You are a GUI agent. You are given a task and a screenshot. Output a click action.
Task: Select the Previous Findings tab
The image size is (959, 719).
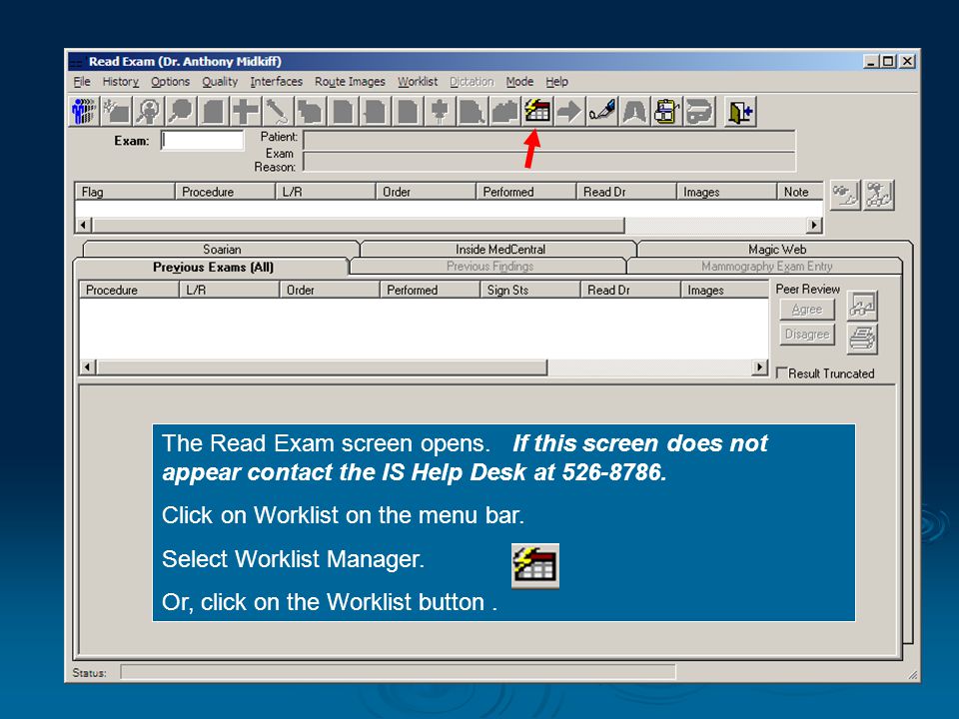489,266
